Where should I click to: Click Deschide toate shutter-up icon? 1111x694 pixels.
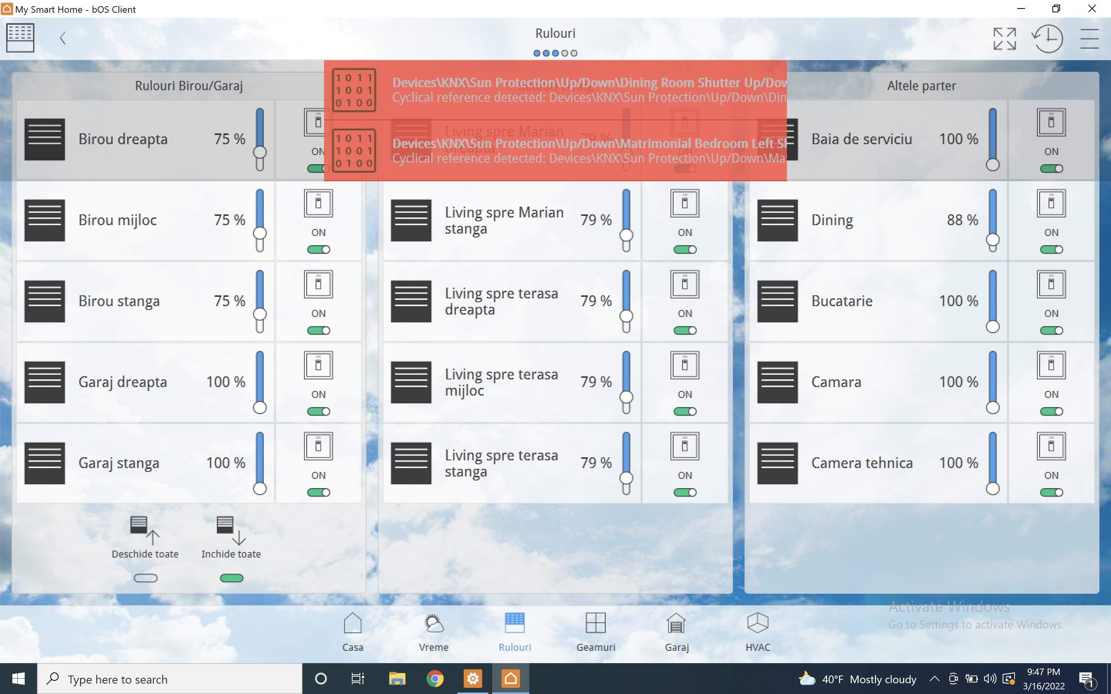[145, 531]
